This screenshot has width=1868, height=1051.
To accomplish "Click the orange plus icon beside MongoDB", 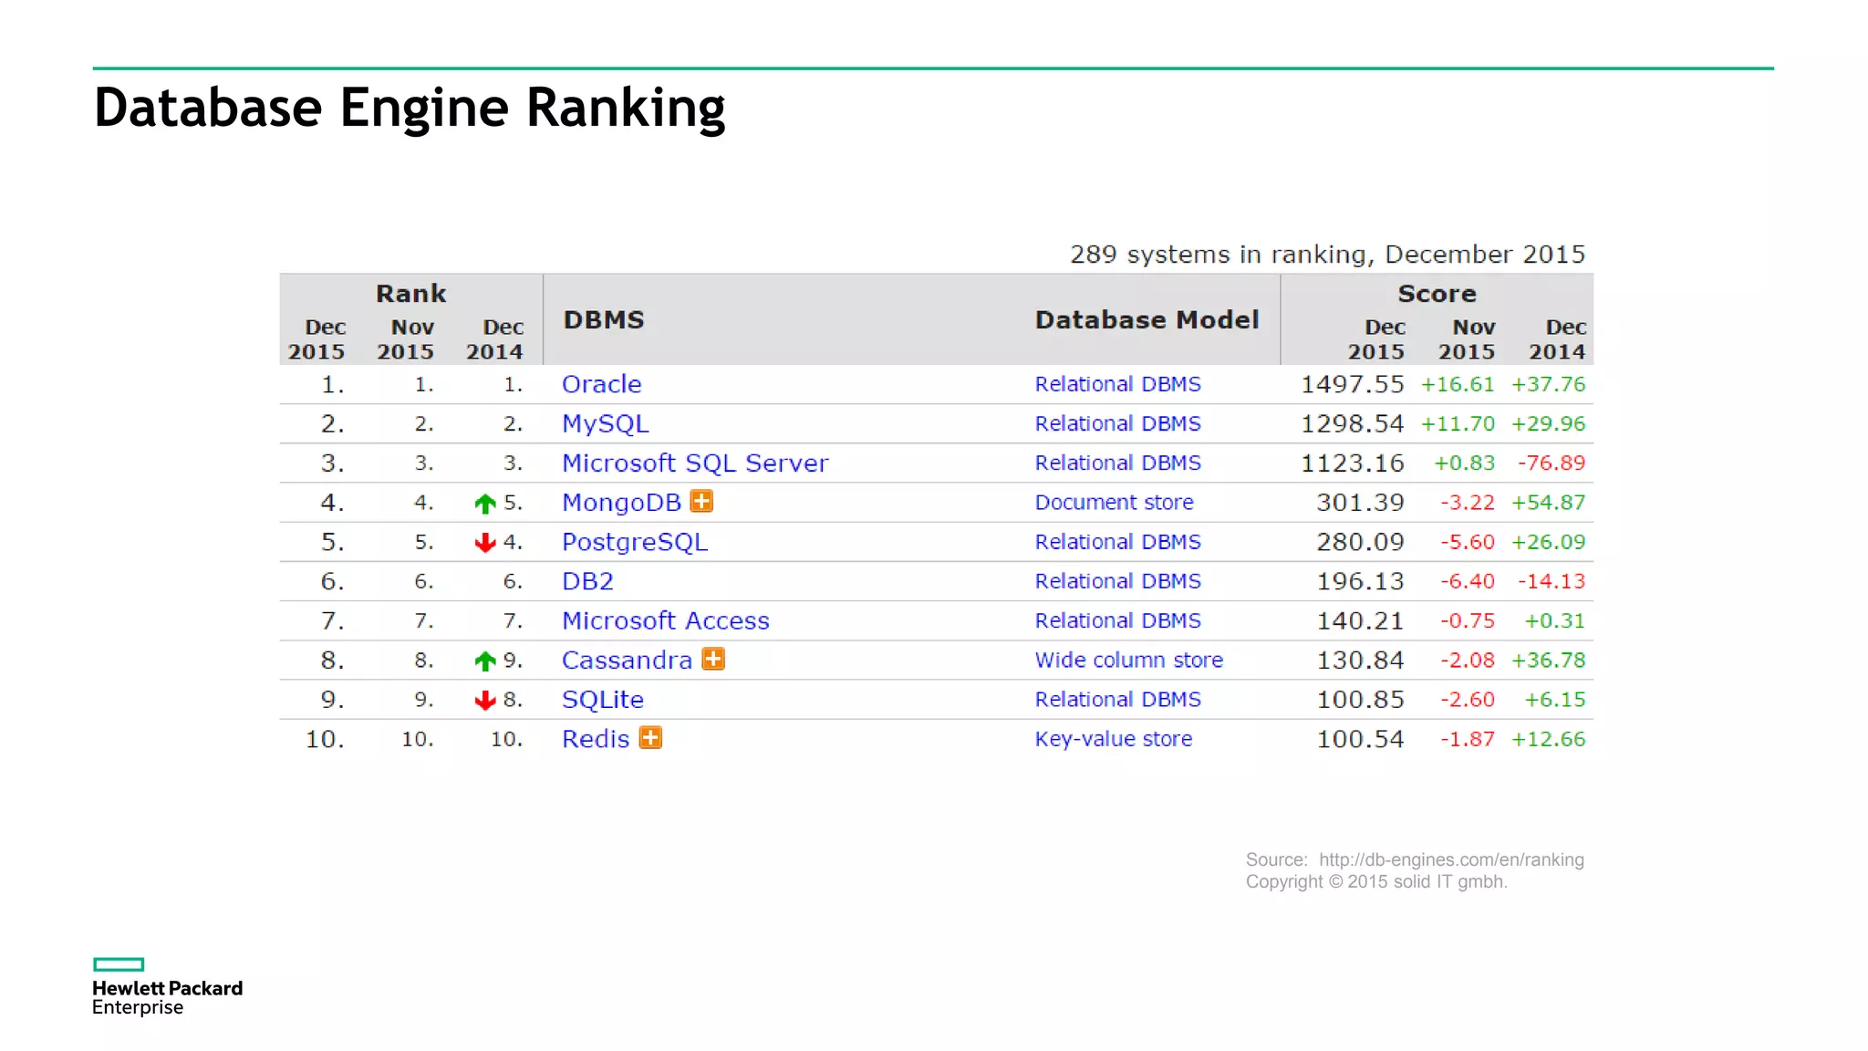I will pyautogui.click(x=701, y=501).
